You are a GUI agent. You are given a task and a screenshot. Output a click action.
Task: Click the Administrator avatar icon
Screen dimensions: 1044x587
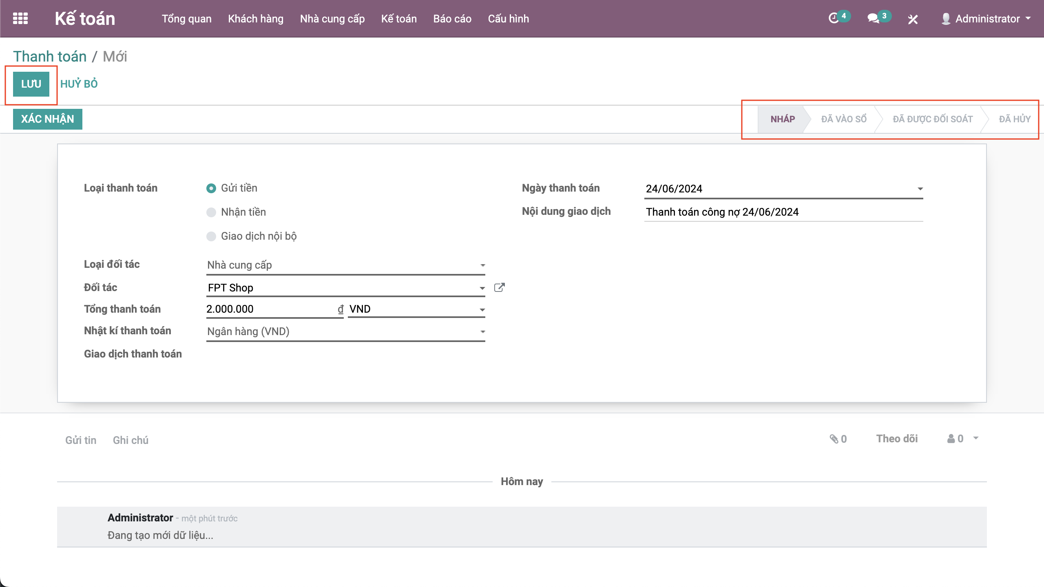946,19
